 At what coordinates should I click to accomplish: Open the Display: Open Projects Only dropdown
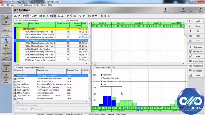coord(94,67)
